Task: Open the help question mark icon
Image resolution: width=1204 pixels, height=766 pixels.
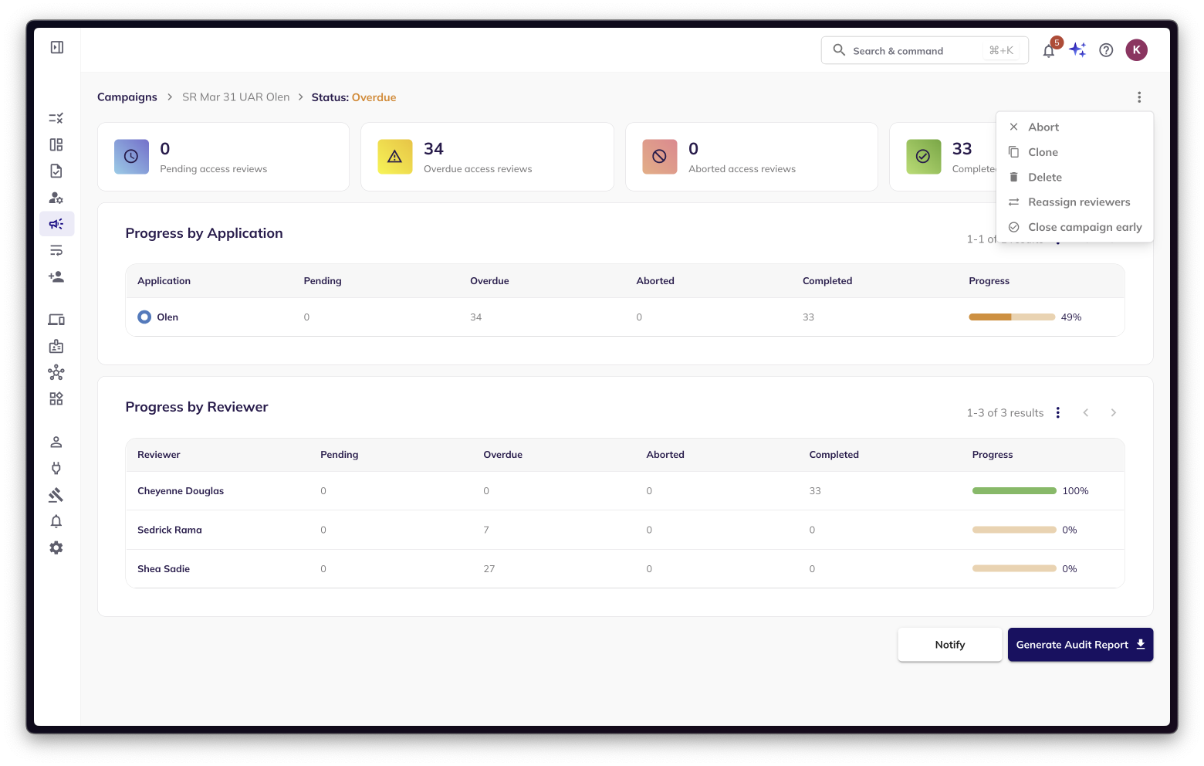Action: pos(1106,50)
